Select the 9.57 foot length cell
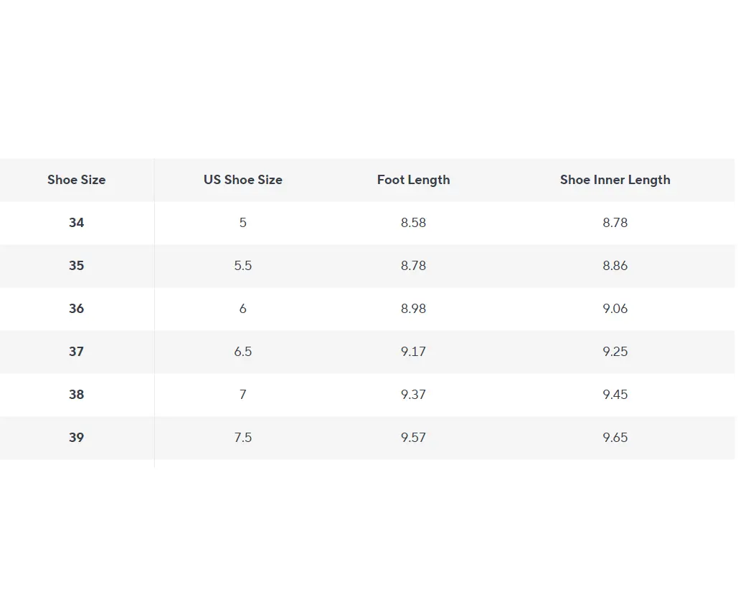 (x=413, y=438)
